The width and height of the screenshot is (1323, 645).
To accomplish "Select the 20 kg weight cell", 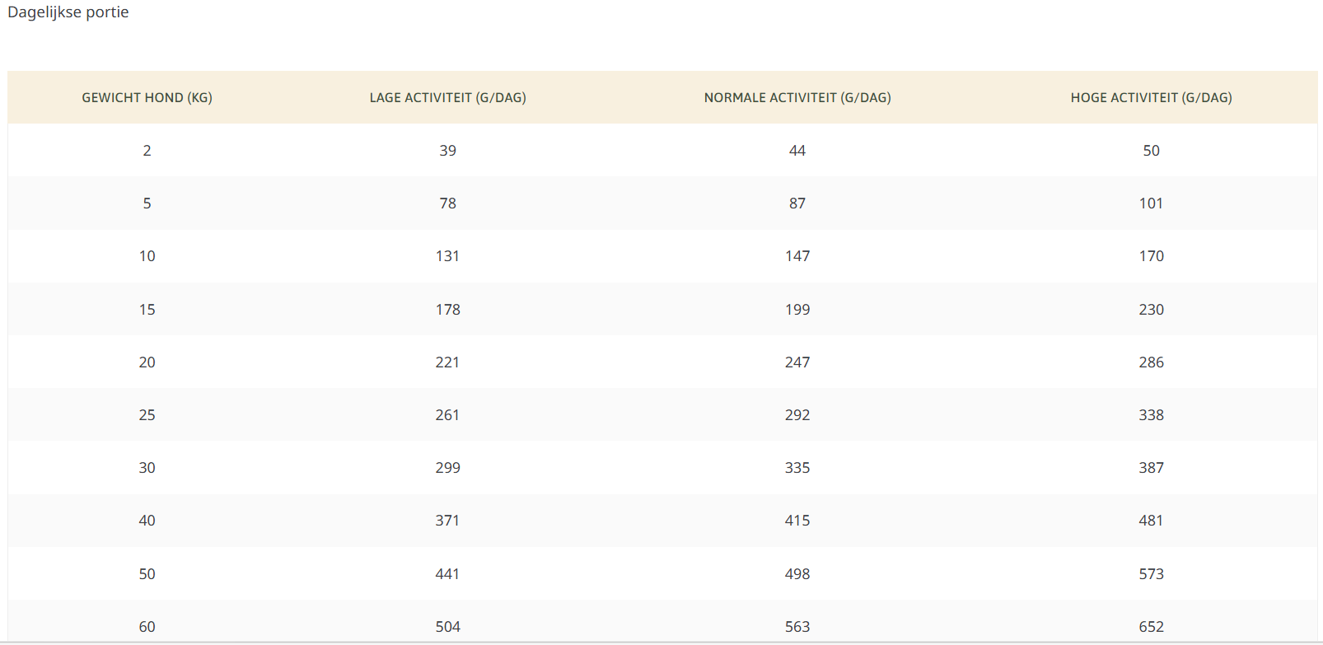I will click(x=147, y=362).
